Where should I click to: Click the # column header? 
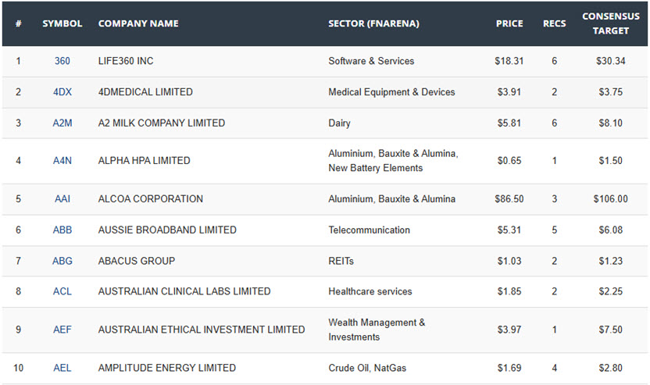(18, 23)
